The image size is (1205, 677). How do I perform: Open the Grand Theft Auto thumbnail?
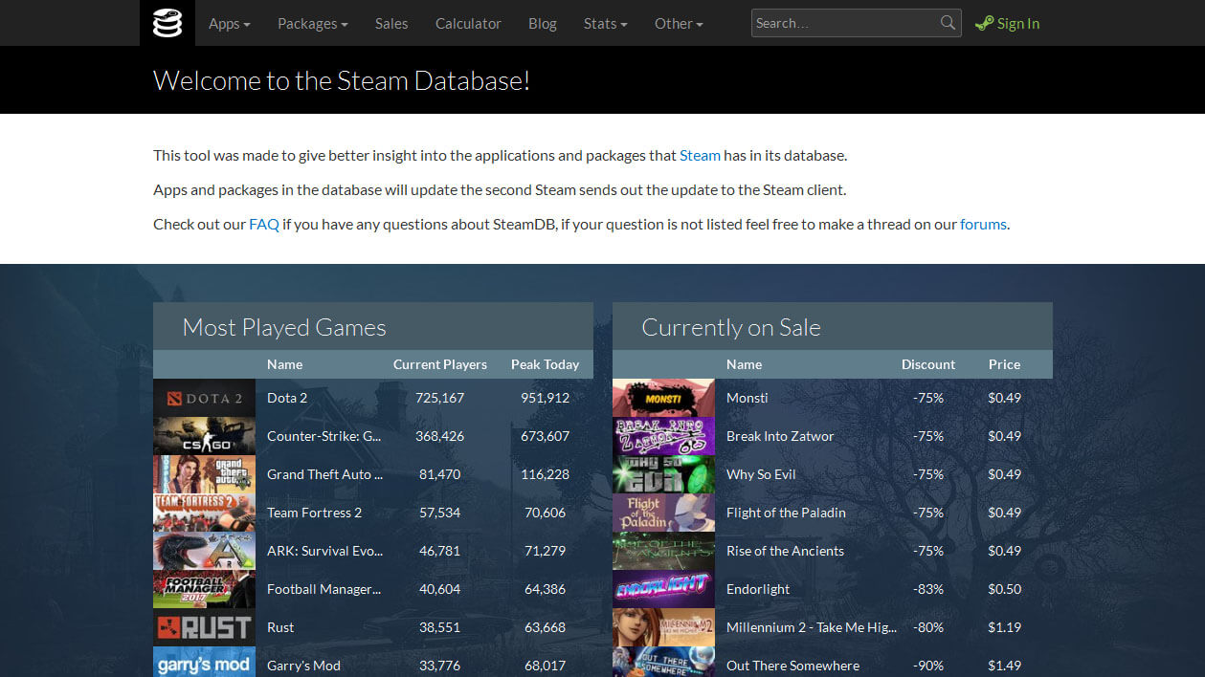pyautogui.click(x=204, y=474)
